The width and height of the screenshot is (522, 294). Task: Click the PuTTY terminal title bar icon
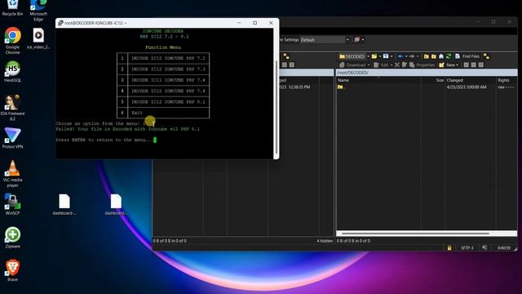pos(60,23)
